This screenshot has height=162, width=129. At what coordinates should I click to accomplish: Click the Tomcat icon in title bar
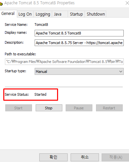(1, 4)
